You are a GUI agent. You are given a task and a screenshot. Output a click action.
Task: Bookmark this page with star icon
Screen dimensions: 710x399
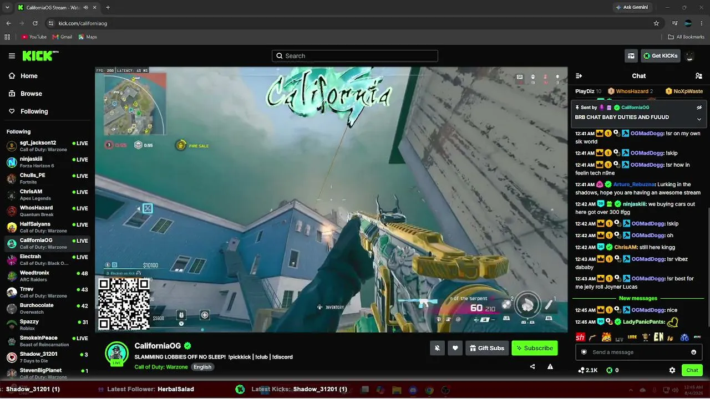coord(656,23)
